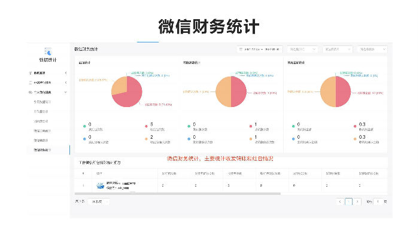Click the third sidebar menu item's leading icon

30,92
